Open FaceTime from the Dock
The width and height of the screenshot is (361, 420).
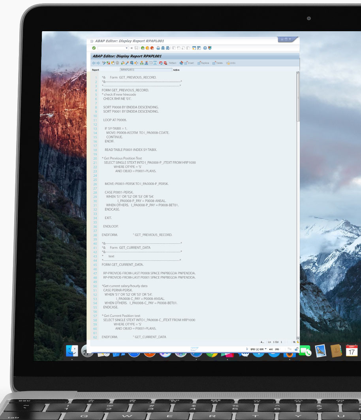tap(305, 350)
